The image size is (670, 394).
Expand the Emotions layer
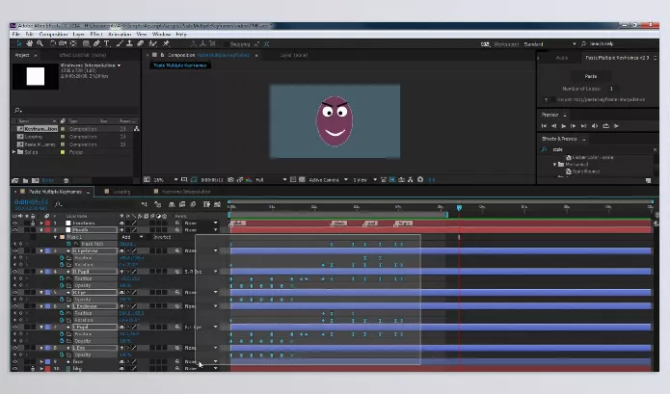click(41, 223)
